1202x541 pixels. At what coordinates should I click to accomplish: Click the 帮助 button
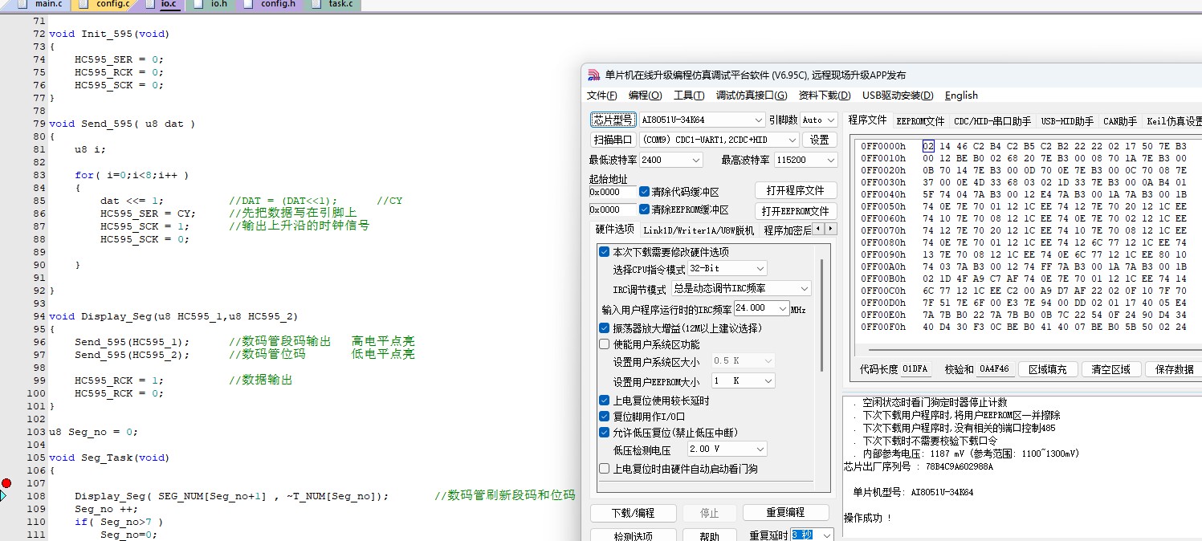[709, 535]
